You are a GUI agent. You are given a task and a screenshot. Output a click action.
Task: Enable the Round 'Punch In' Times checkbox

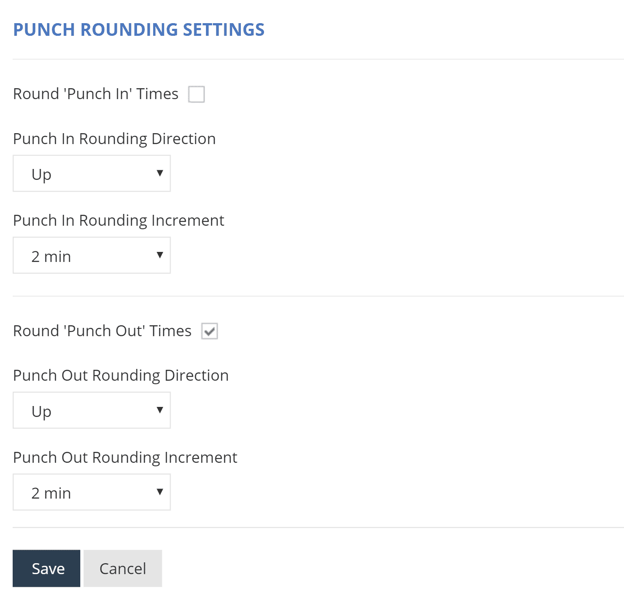click(x=196, y=94)
